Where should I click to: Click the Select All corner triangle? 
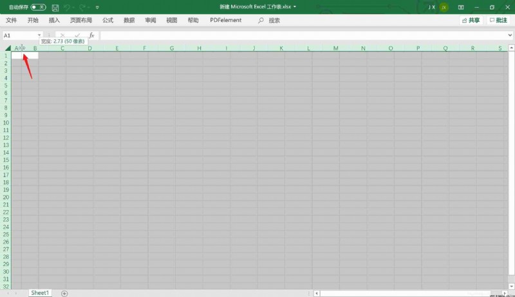click(8, 48)
